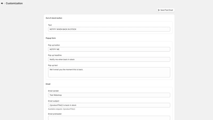Click the Email sender label
The height and width of the screenshot is (120, 213).
point(54,91)
